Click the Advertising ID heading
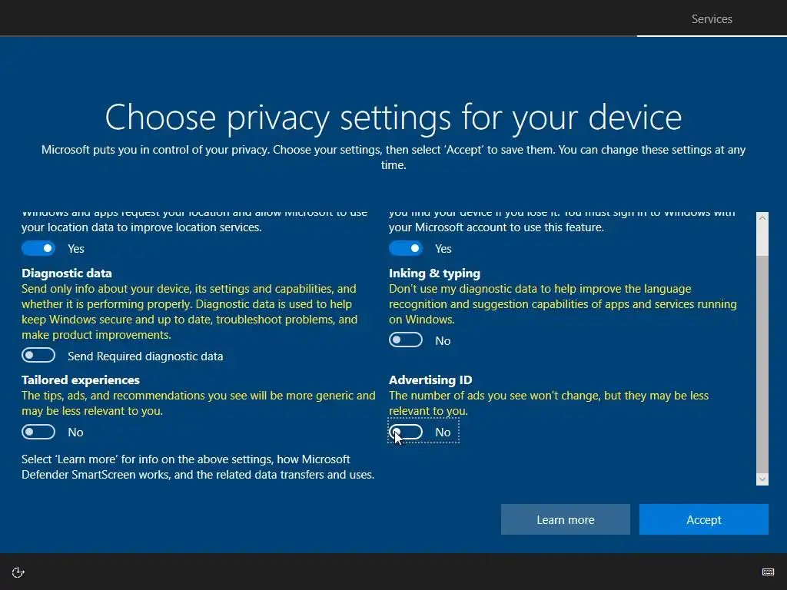The image size is (787, 590). (x=430, y=380)
